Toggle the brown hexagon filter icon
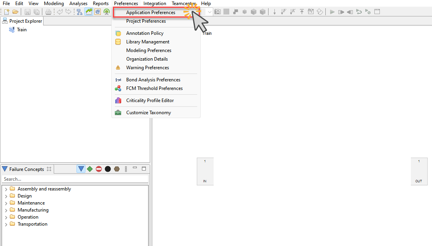This screenshot has width=432, height=246. (116, 169)
